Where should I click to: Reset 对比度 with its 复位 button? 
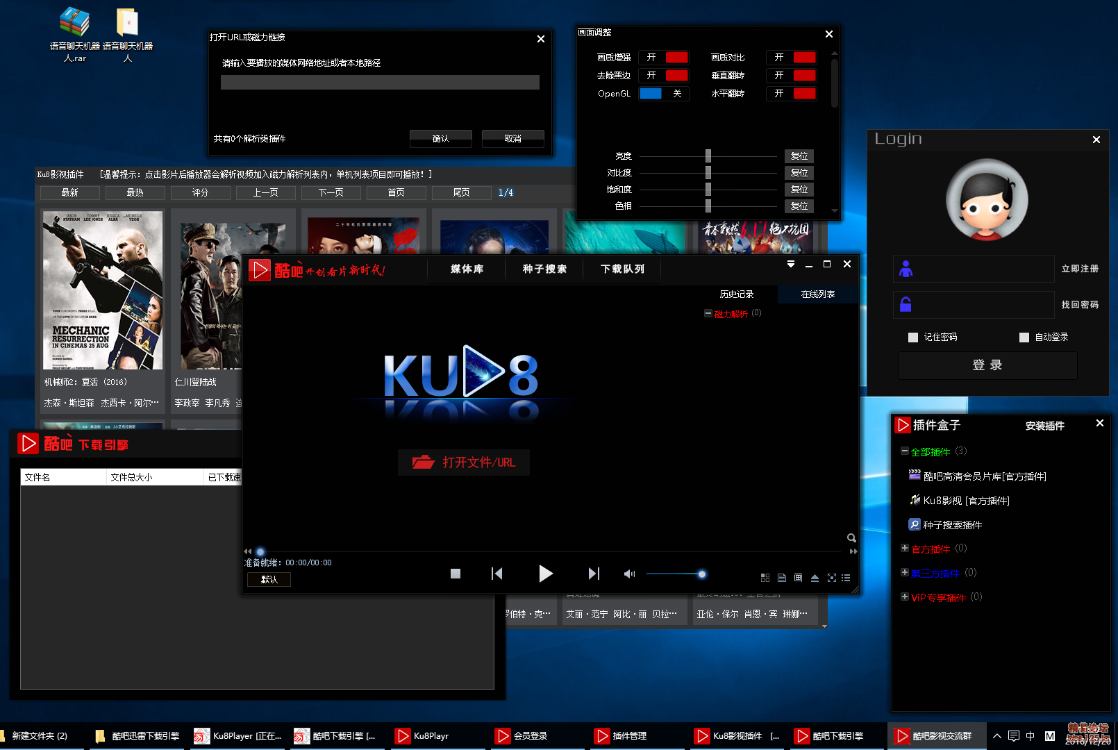point(799,173)
